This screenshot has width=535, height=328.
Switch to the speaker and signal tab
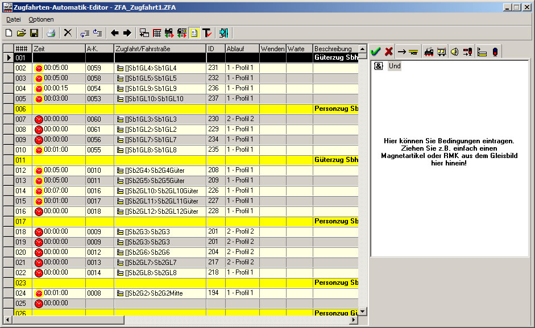point(461,52)
